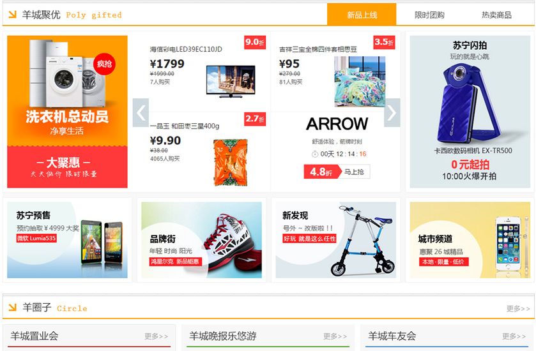Switch to the 新品上线 tab
536x351 pixels.
coord(362,15)
